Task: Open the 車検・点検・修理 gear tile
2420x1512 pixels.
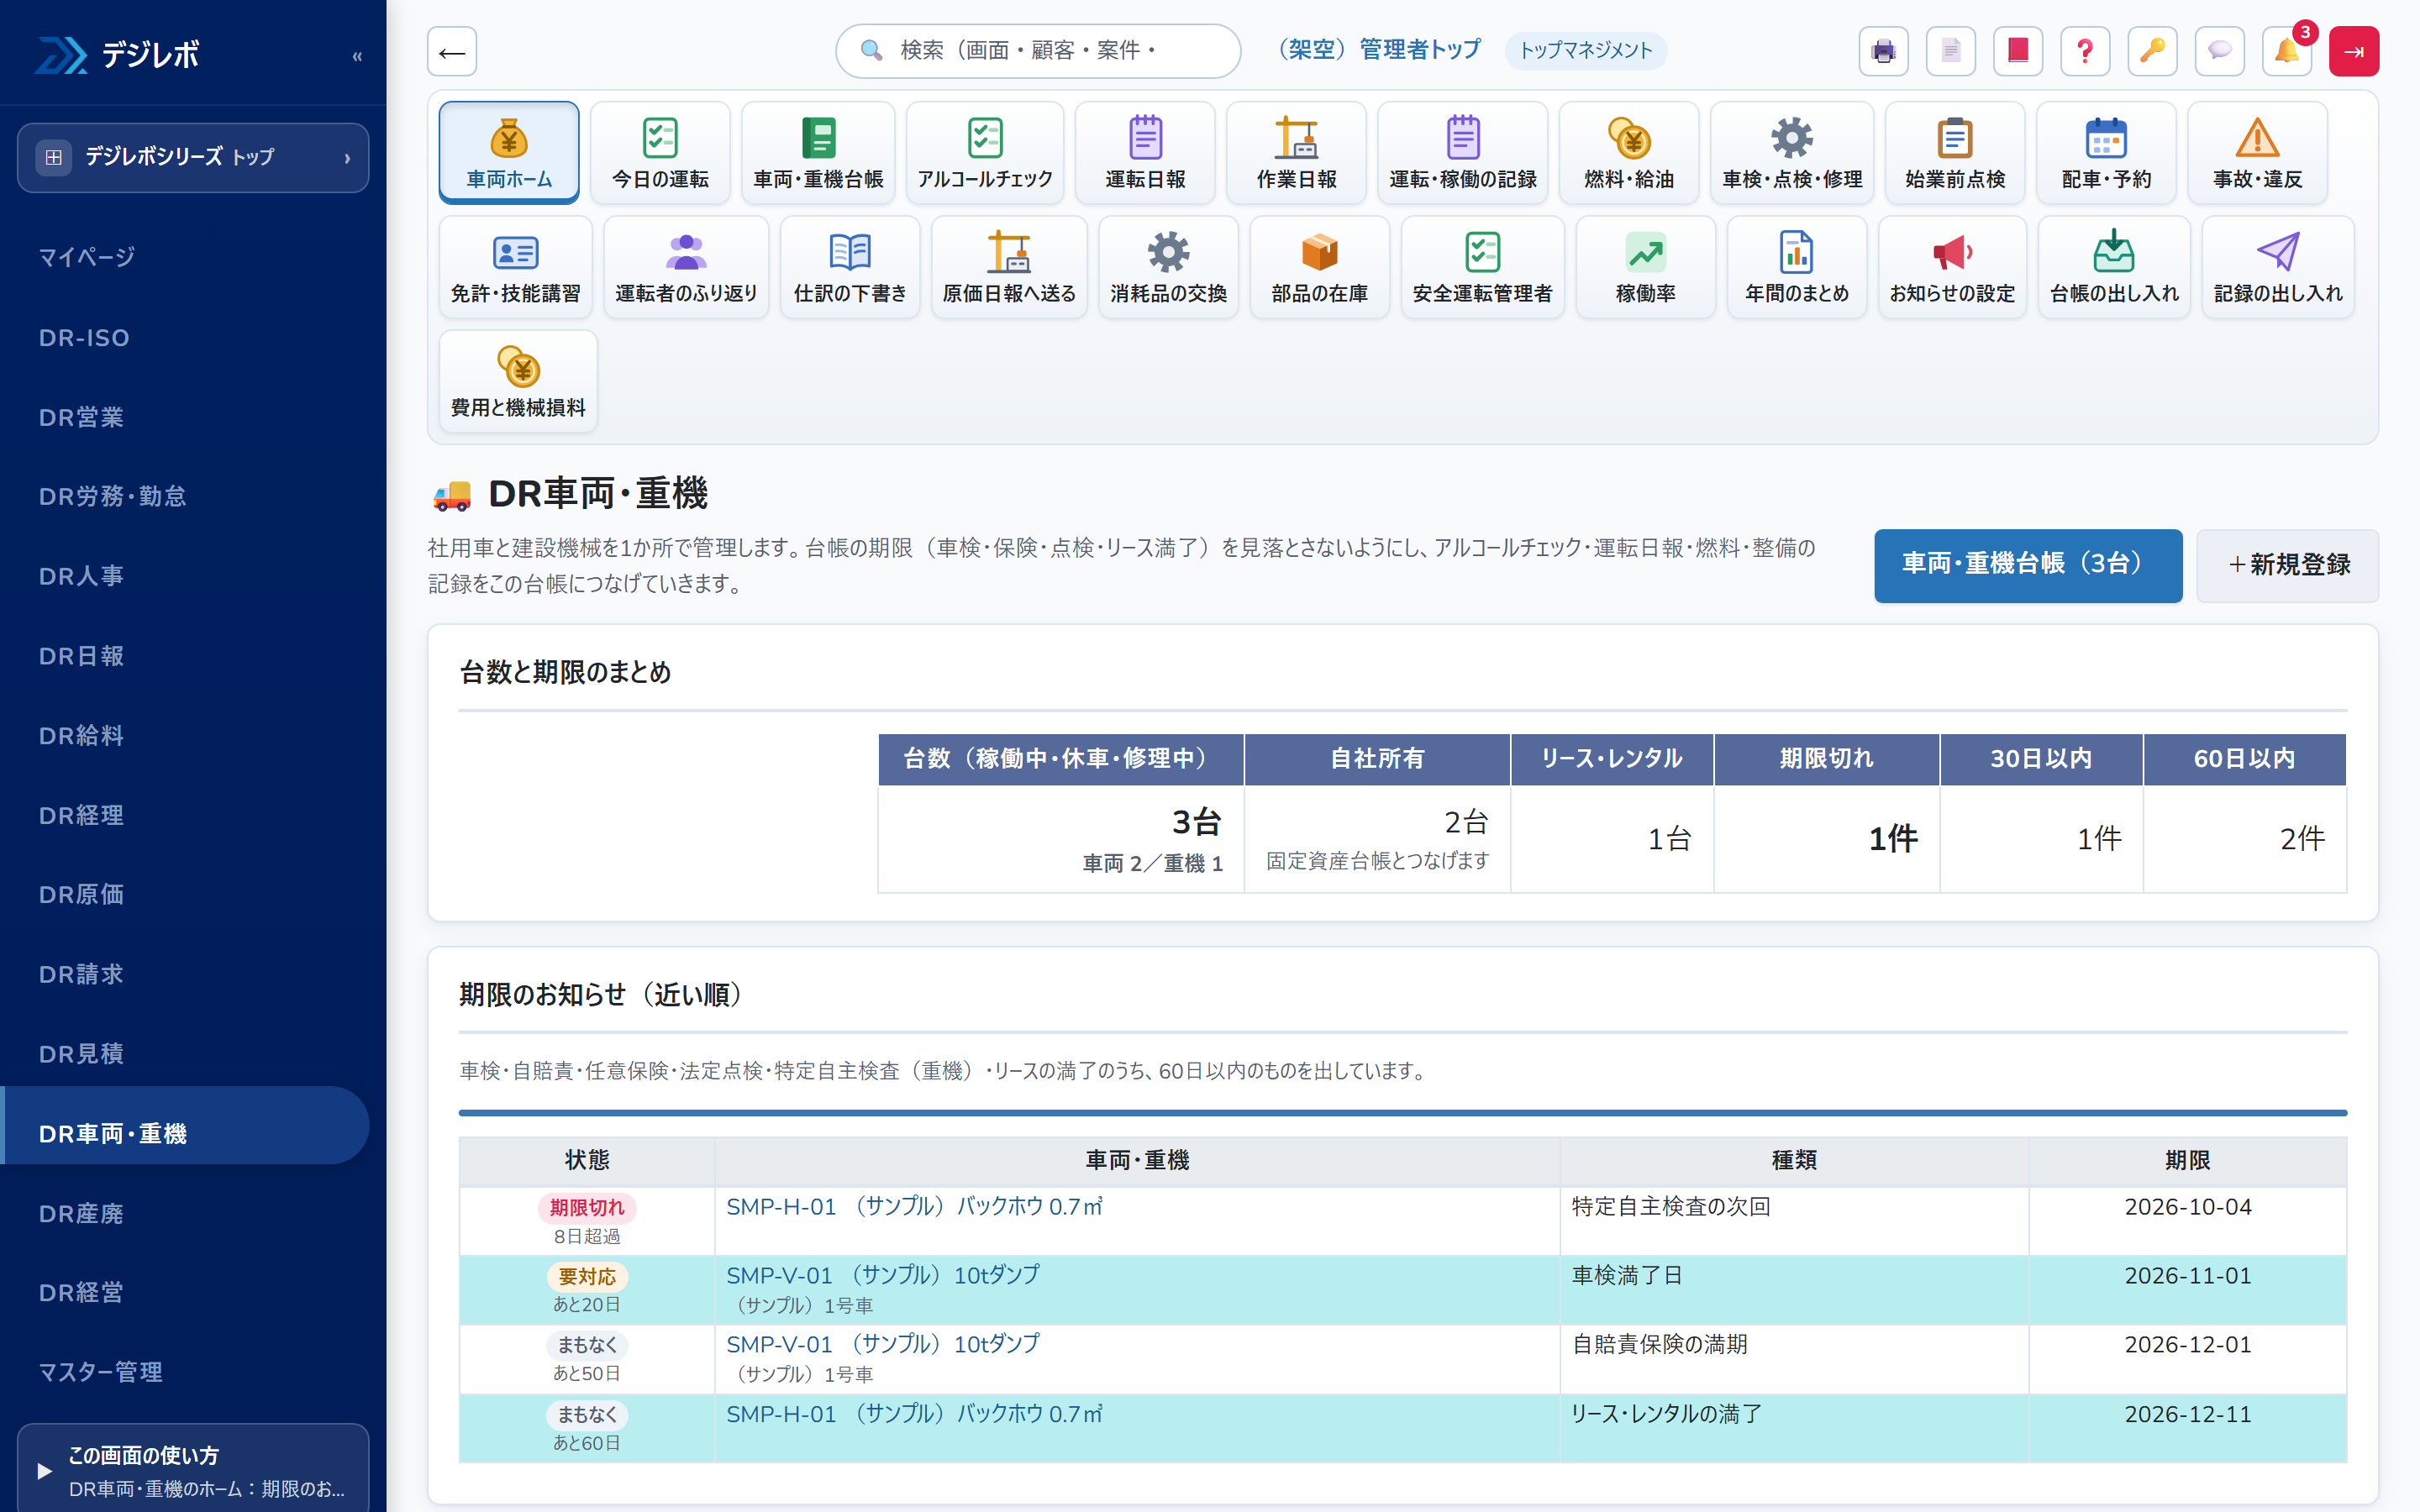Action: 1792,152
